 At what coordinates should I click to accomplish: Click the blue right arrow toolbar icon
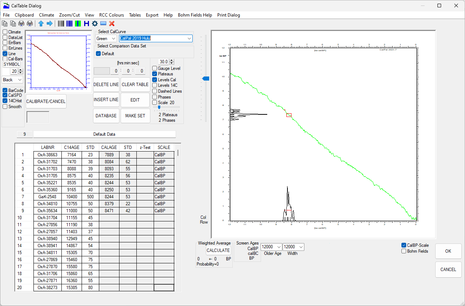(49, 24)
